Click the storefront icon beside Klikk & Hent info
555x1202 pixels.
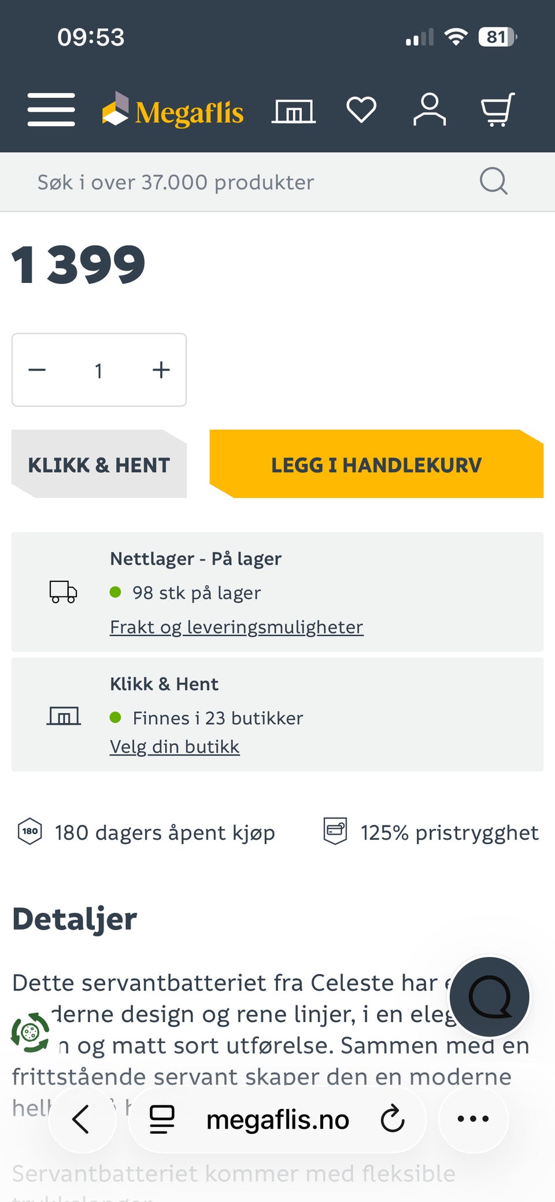tap(64, 715)
